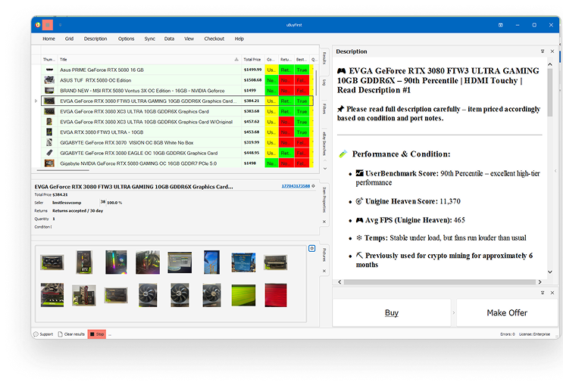This screenshot has height=385, width=563.
Task: Open the Options menu
Action: tap(126, 39)
